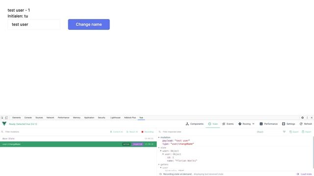314x176 pixels.
Task: Click the 'id: 1' state value
Action: pyautogui.click(x=170, y=157)
